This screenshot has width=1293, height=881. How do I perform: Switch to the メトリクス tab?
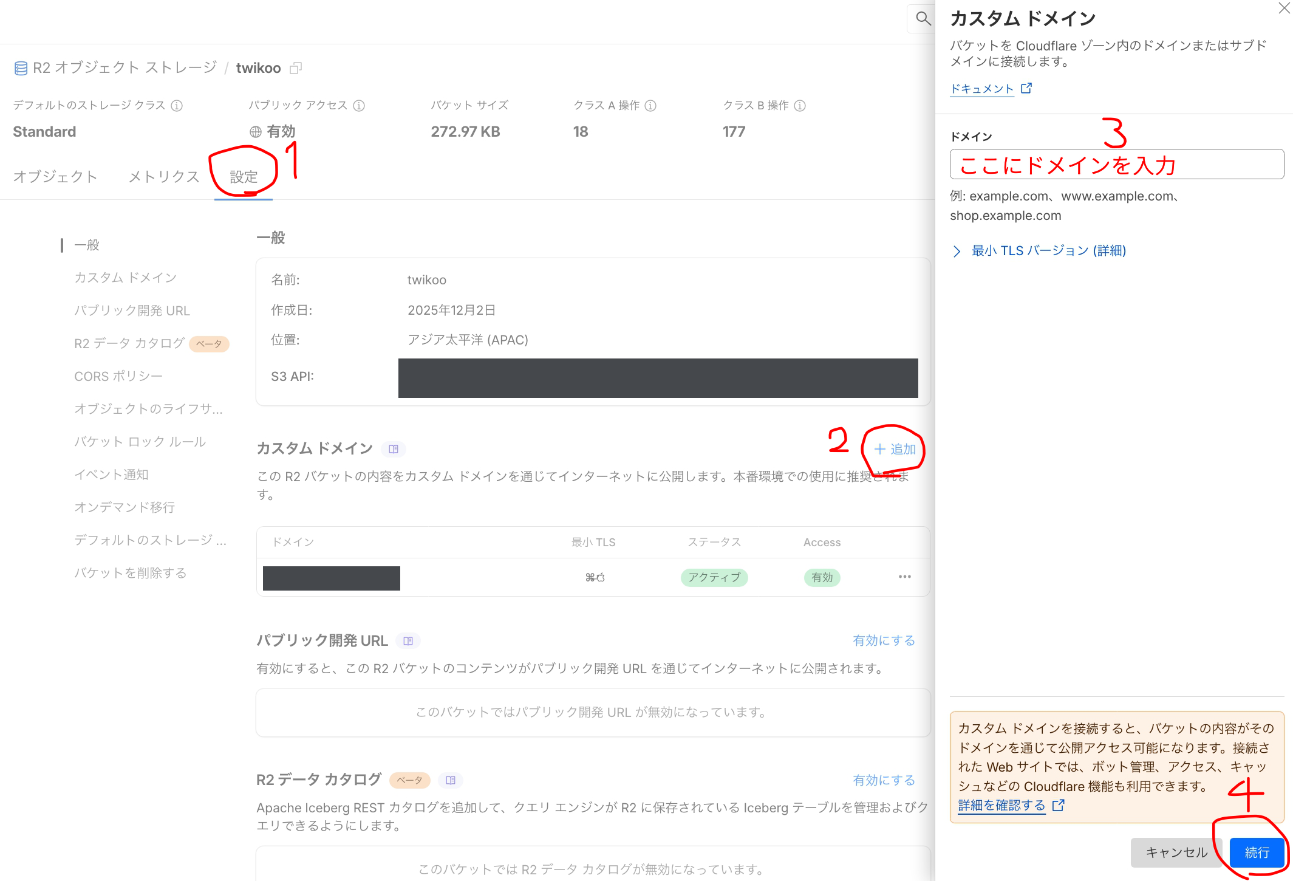[163, 176]
